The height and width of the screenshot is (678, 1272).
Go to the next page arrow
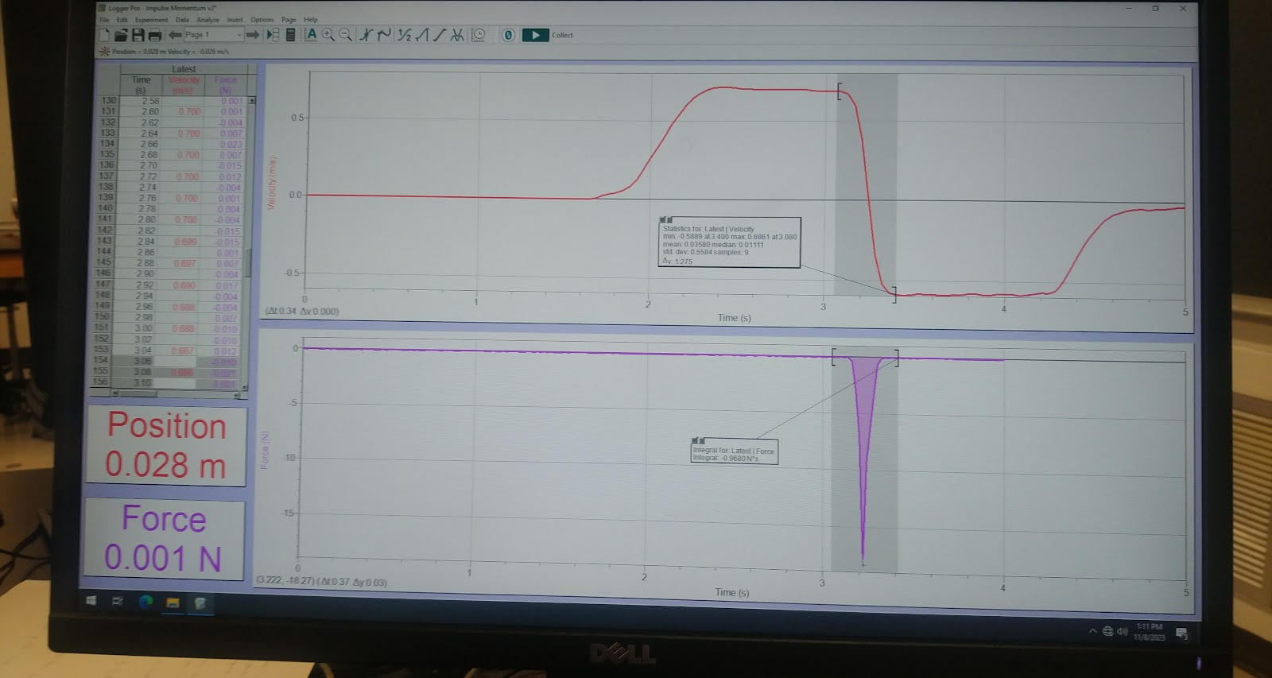(x=253, y=35)
